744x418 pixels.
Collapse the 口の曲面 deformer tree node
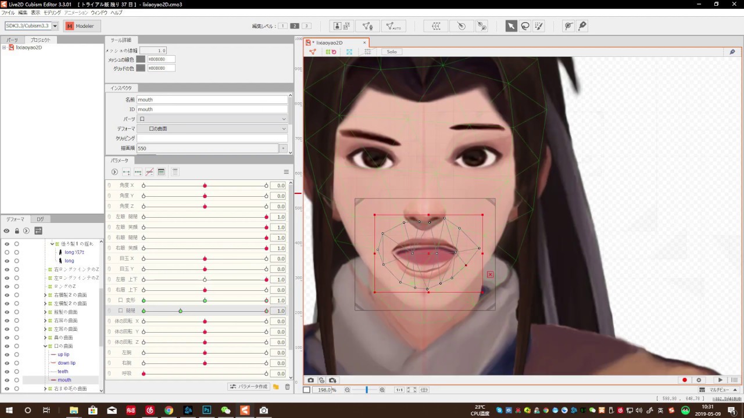coord(45,346)
